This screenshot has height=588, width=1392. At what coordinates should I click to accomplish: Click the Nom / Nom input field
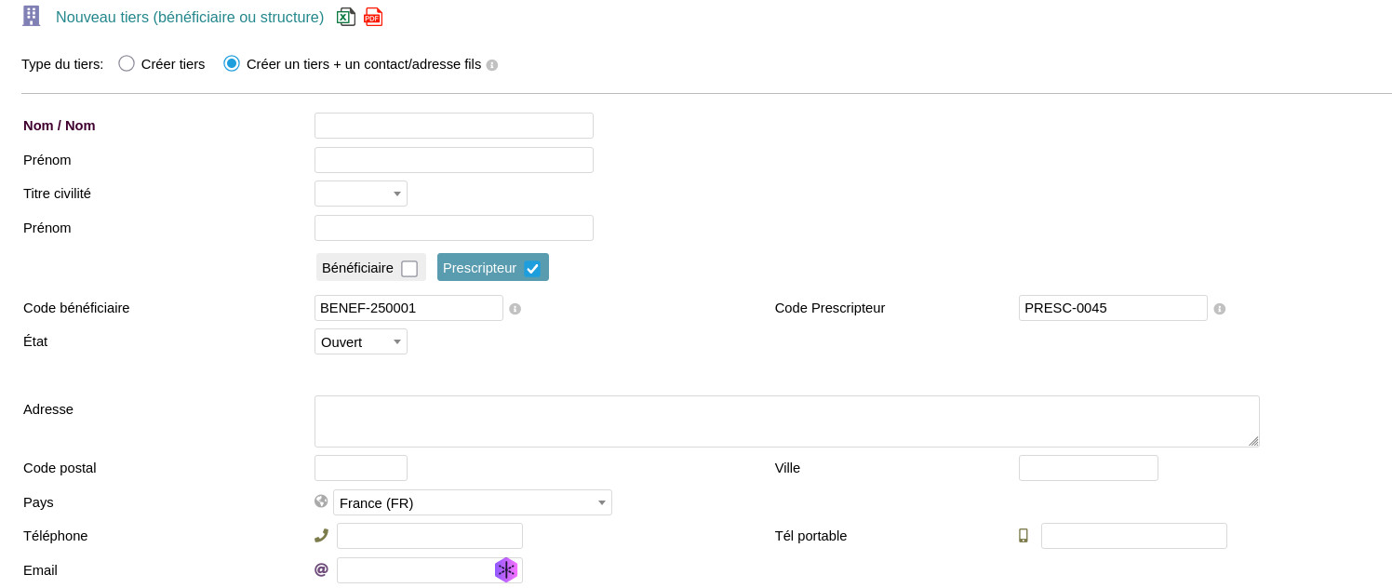click(x=454, y=126)
